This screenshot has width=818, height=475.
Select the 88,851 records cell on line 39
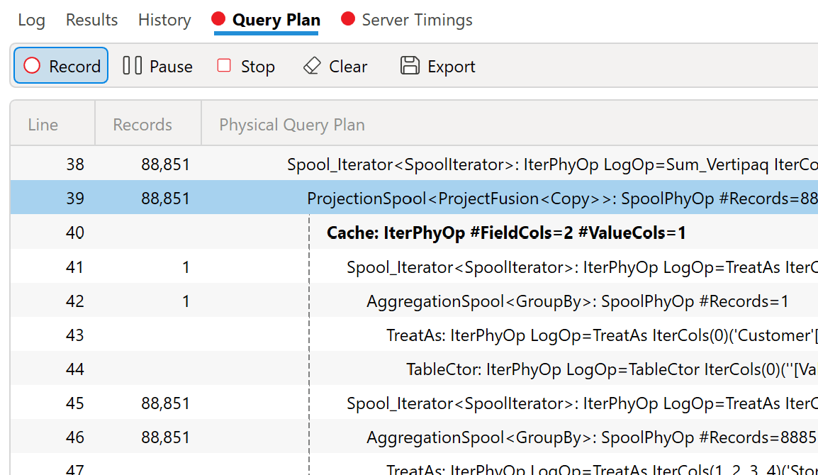(165, 199)
